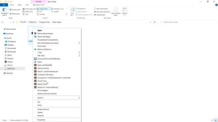Select Large icons layout
The width and height of the screenshot is (218, 122).
pyautogui.click(x=44, y=9)
